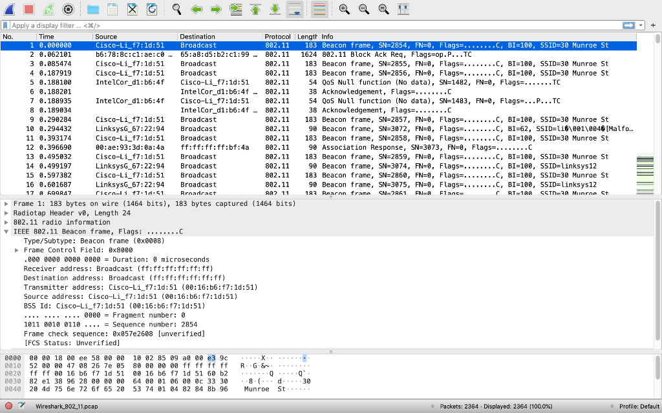Select packet 10 malformed beacon frame
Viewport: 662px width, 413px height.
[318, 128]
